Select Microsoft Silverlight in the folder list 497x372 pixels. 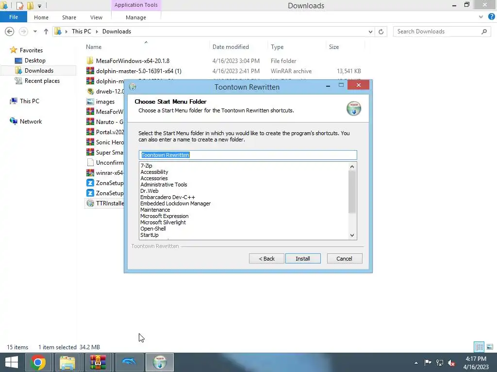163,222
